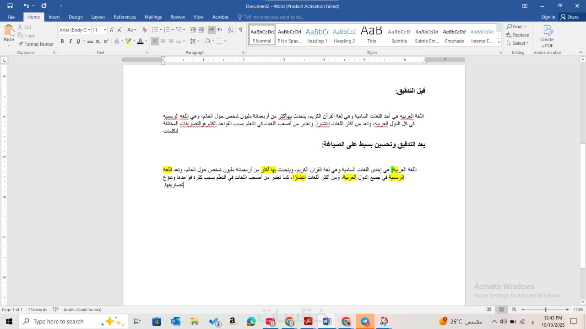Viewport: 586px width, 329px height.
Task: Open the File tab
Action: tap(11, 17)
